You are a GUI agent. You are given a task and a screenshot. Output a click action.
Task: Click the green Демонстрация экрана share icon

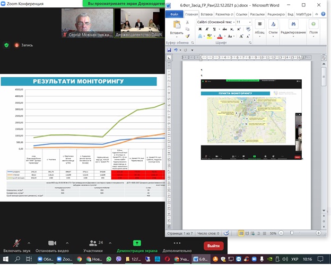[137, 243]
